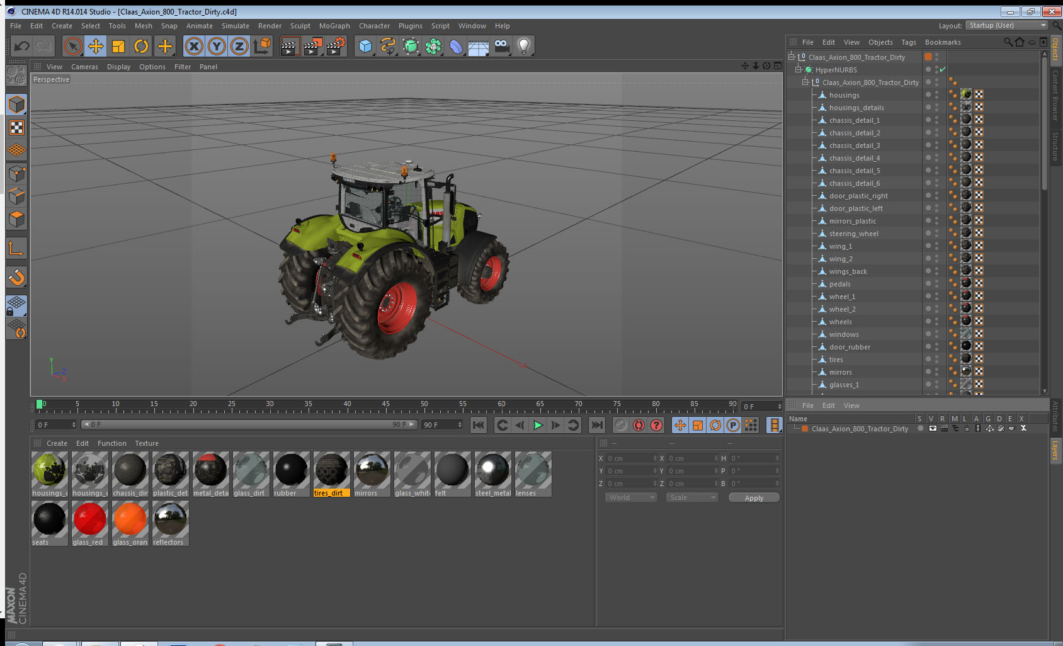This screenshot has width=1063, height=646.
Task: Toggle Z axis lock
Action: point(239,46)
